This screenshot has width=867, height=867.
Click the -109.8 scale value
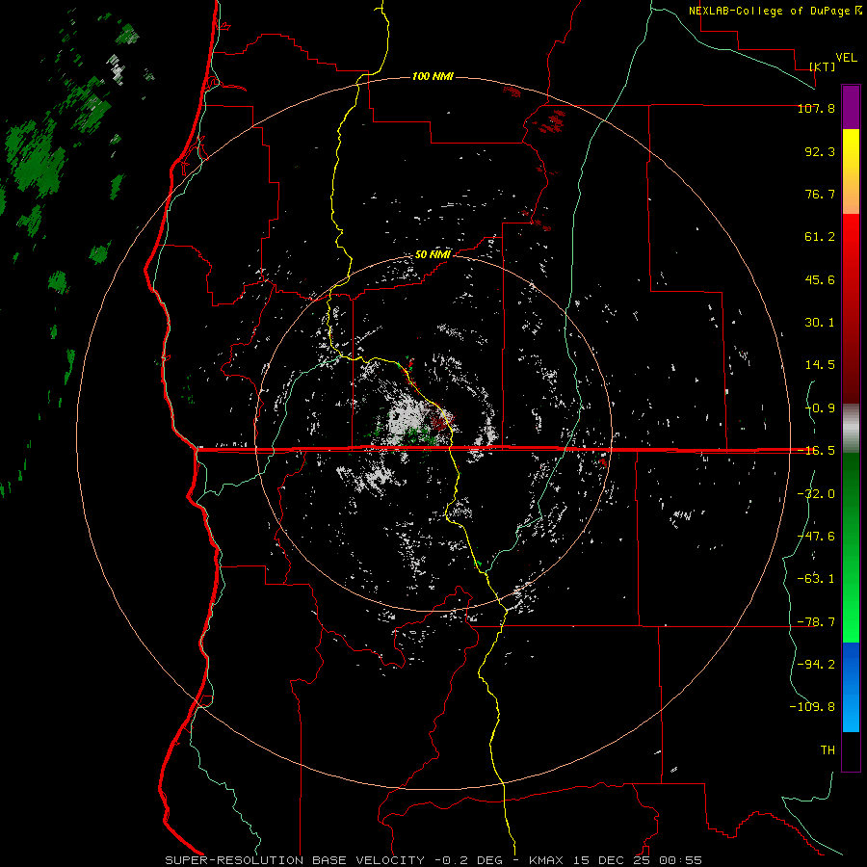812,707
